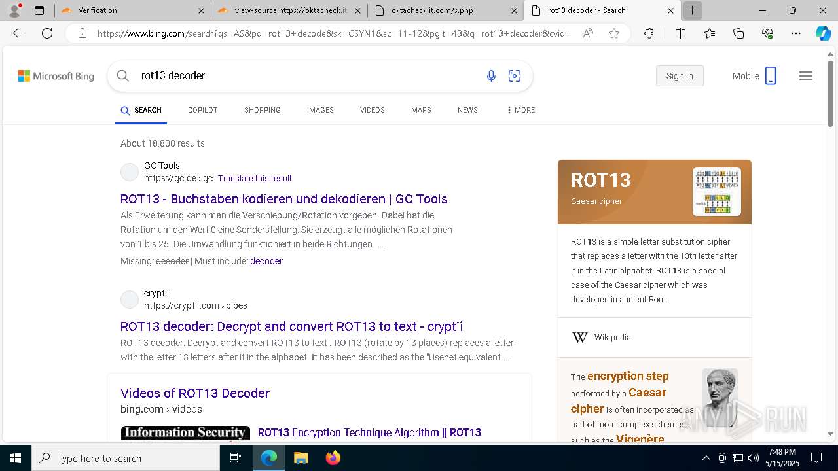Select the COPILOT search tab
Image resolution: width=838 pixels, height=471 pixels.
tap(202, 110)
